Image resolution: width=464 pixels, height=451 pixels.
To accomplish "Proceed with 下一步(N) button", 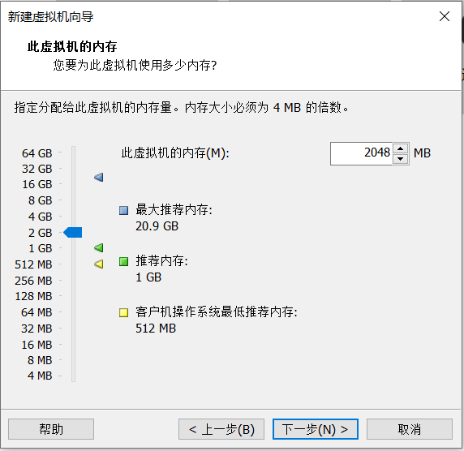I will pyautogui.click(x=316, y=429).
